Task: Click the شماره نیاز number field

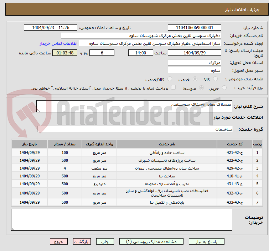Action: [x=194, y=28]
